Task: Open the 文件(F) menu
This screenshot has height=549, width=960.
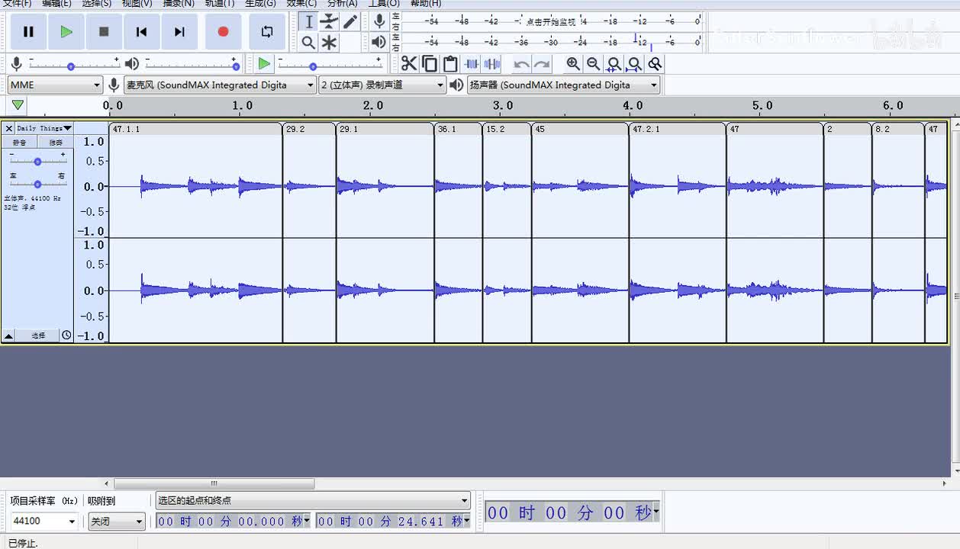Action: pos(17,4)
